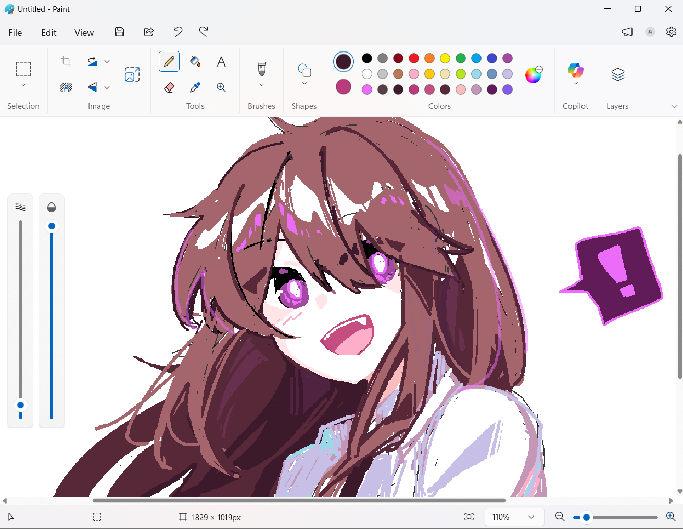
Task: Open the View menu
Action: [84, 33]
